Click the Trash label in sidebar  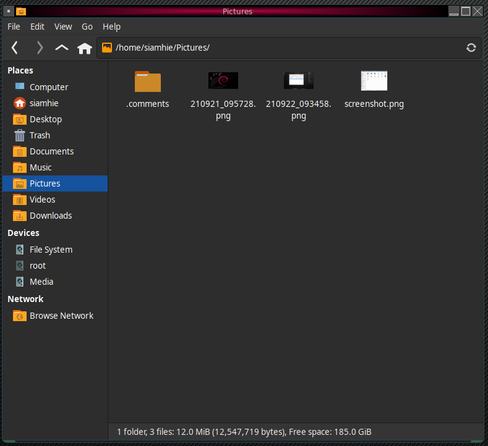(40, 135)
